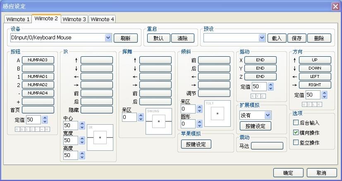Click the A button mapping NUMPAD3
Viewport: 342px width, 181px height.
click(x=38, y=60)
